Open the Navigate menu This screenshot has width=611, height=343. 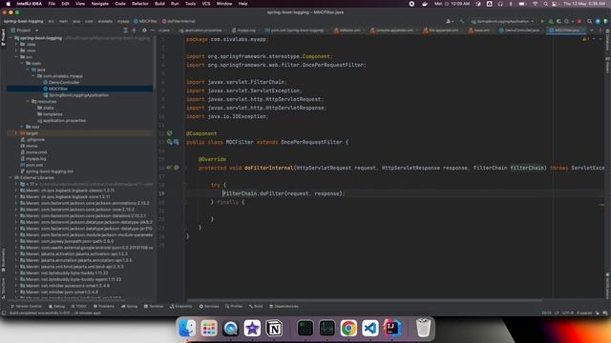tap(100, 4)
